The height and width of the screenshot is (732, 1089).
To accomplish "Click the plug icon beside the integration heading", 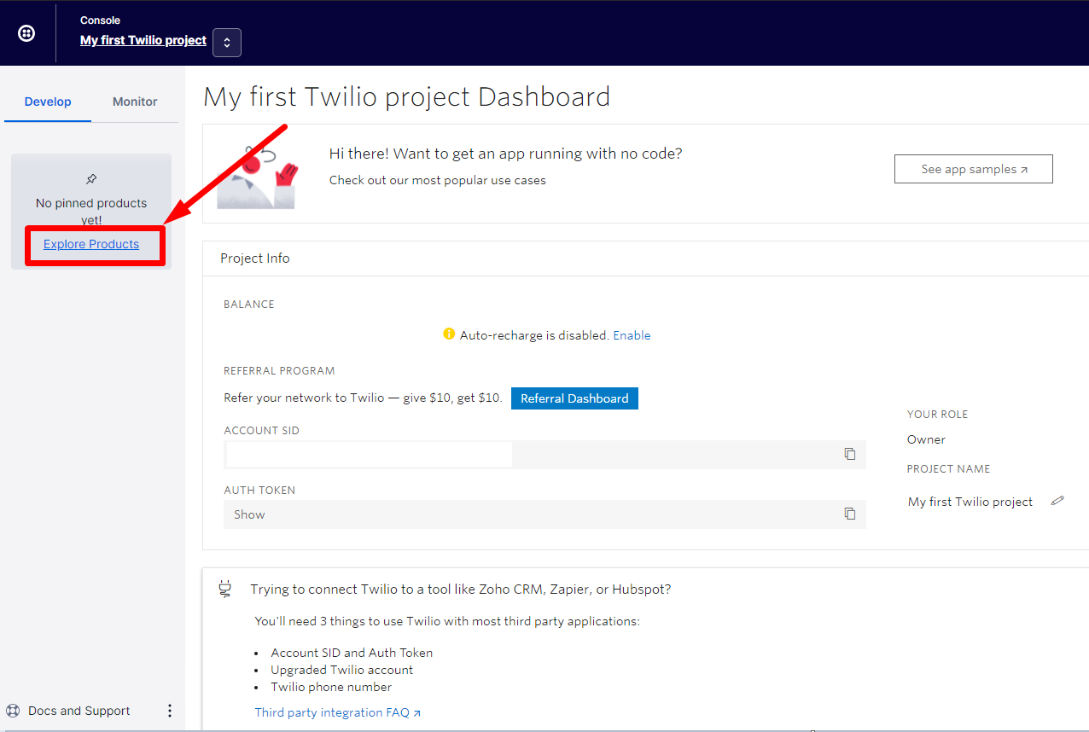I will [225, 589].
